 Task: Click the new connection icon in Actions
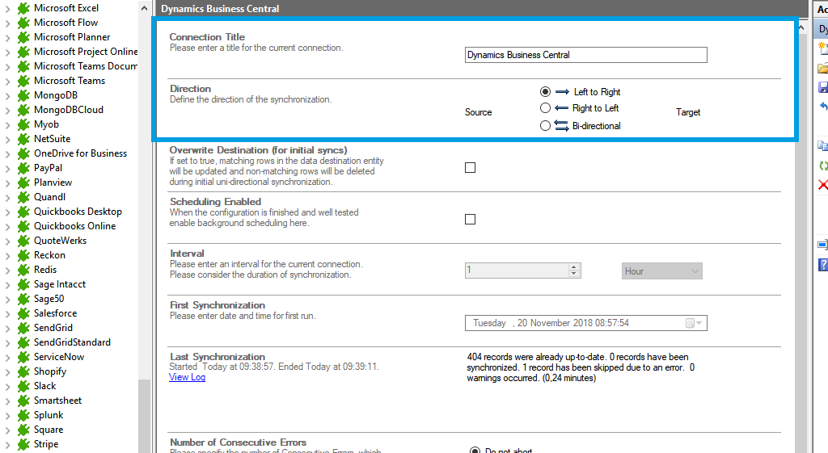point(822,49)
